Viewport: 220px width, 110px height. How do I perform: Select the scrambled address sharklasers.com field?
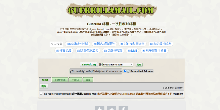(96, 71)
